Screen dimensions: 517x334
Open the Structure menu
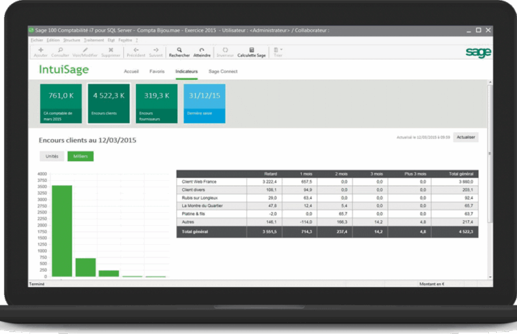tap(71, 40)
